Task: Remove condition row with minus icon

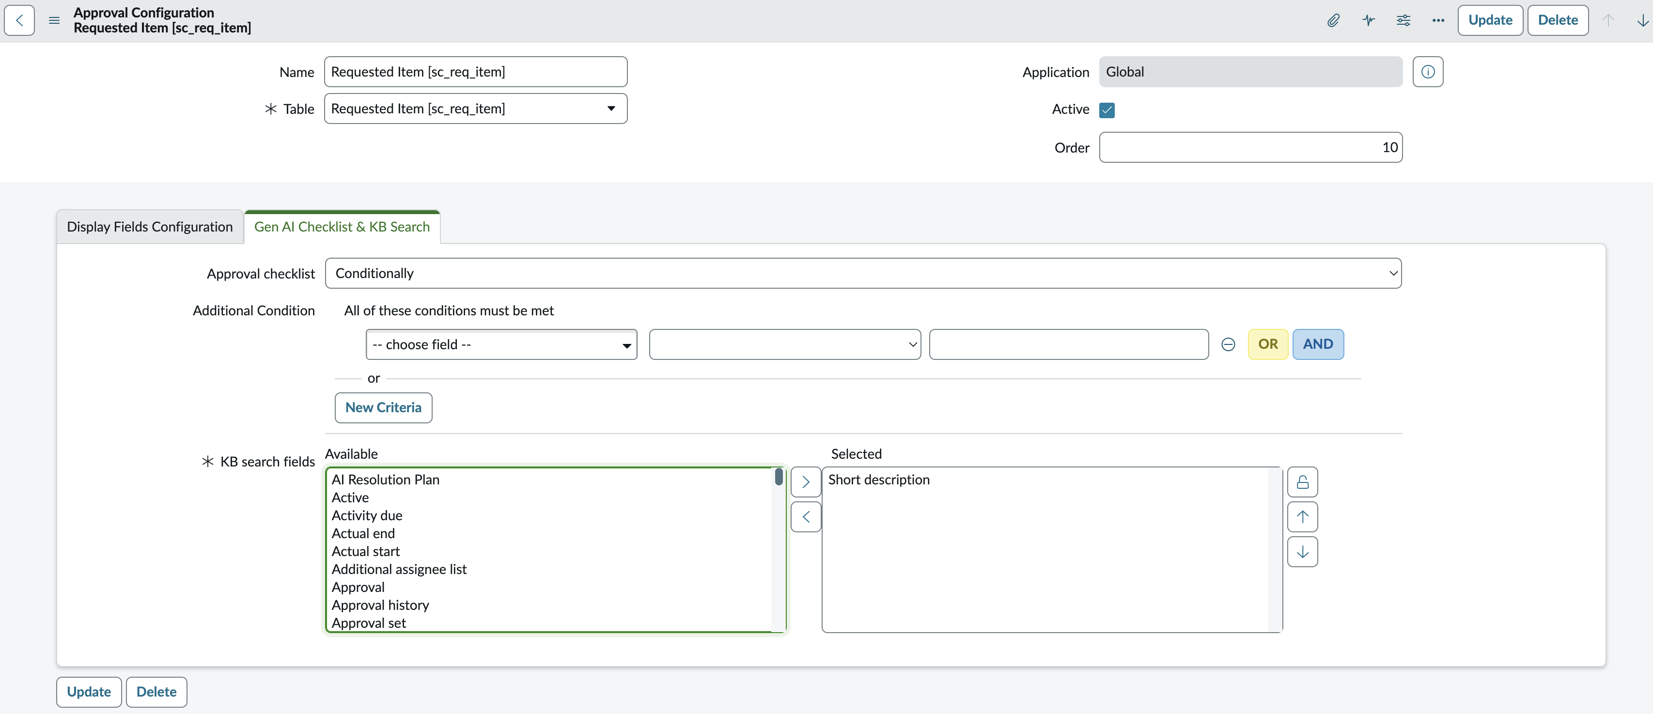Action: (1228, 344)
